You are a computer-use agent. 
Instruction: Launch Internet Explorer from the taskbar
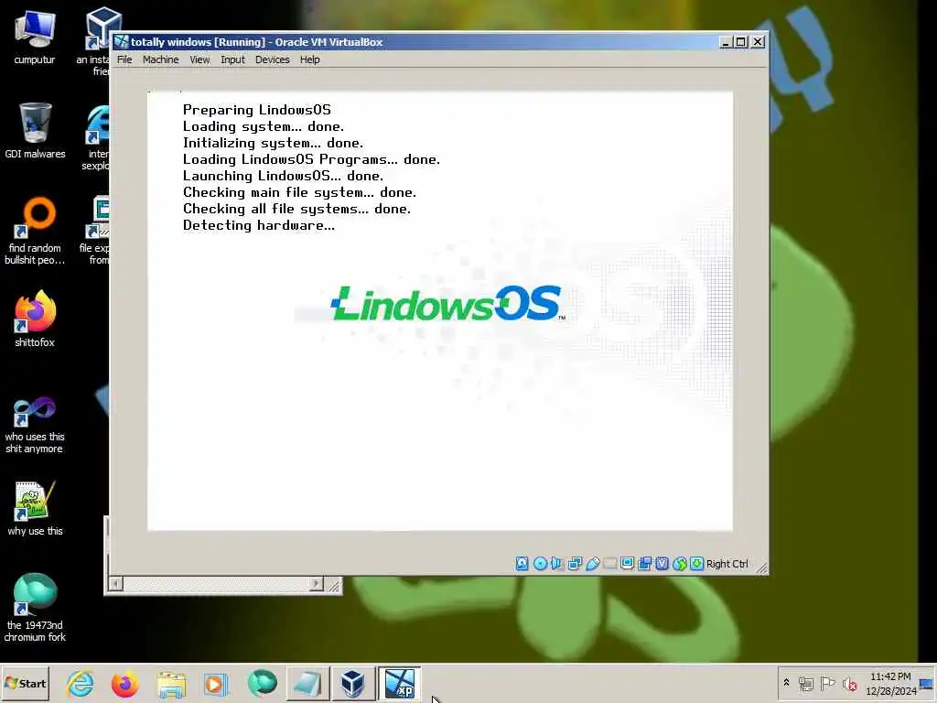click(x=81, y=684)
